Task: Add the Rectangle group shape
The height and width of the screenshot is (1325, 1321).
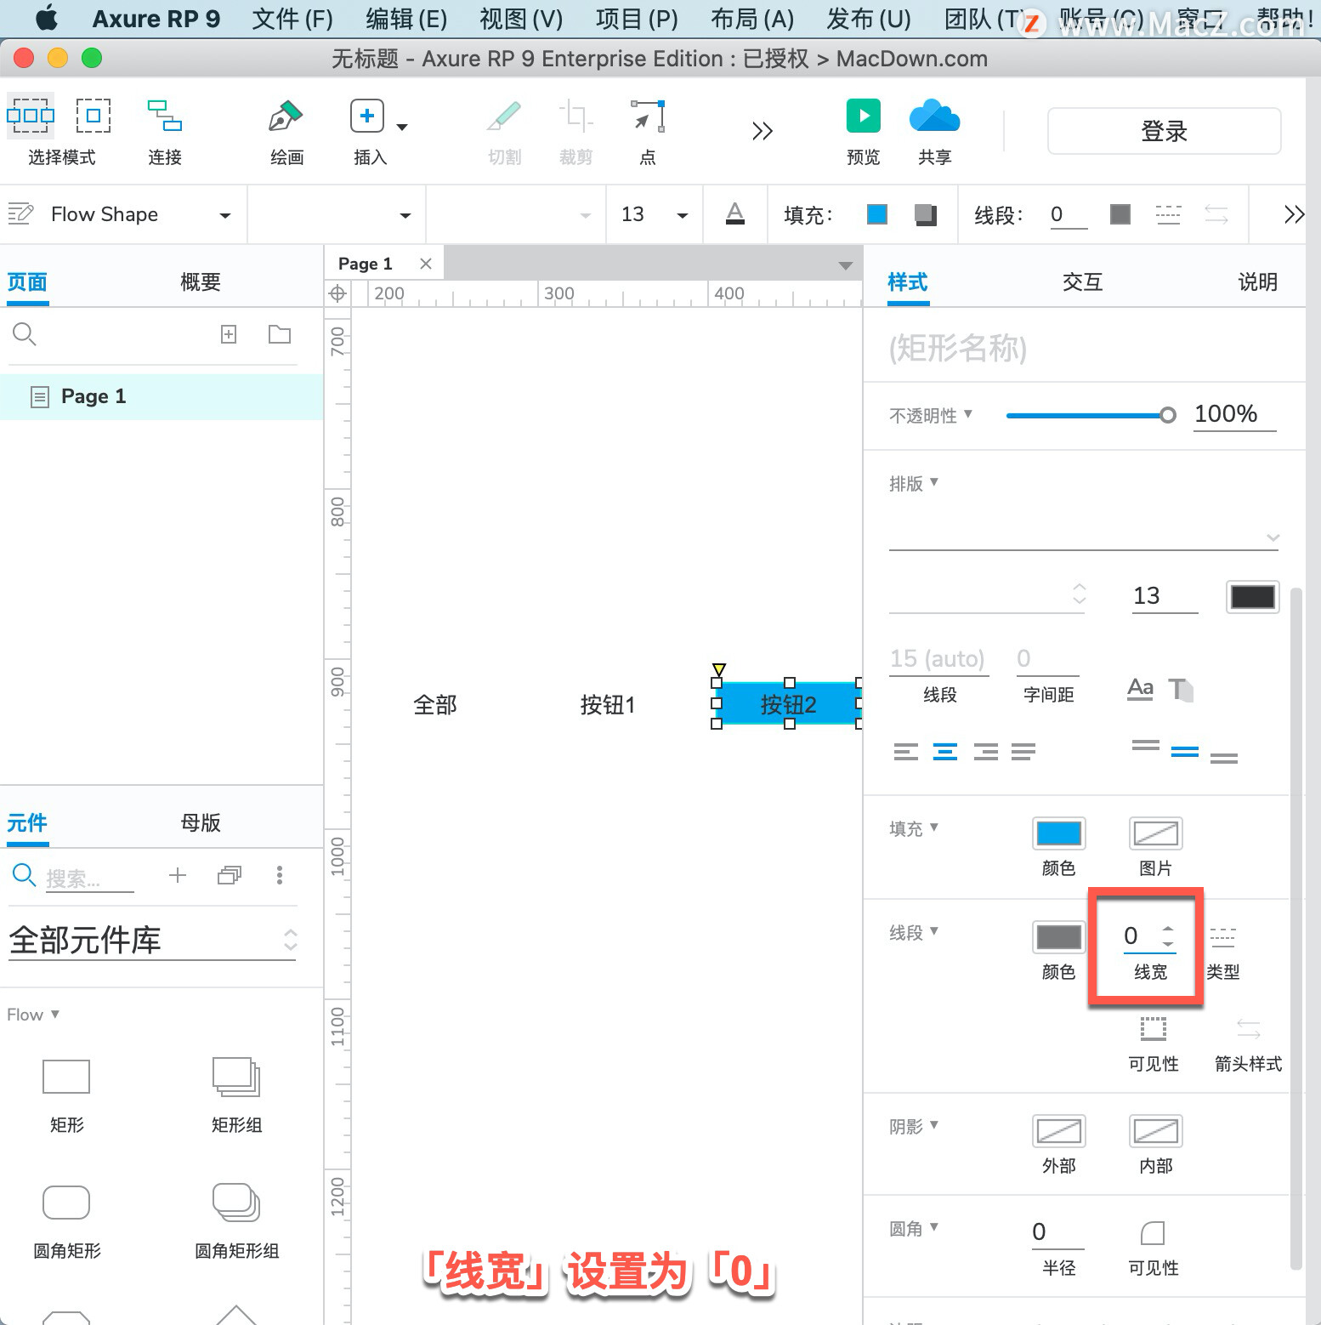Action: pyautogui.click(x=236, y=1077)
